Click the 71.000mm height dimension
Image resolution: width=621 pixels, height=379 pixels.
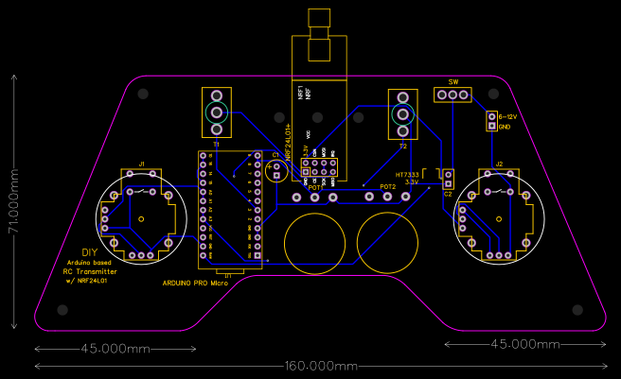tap(14, 201)
